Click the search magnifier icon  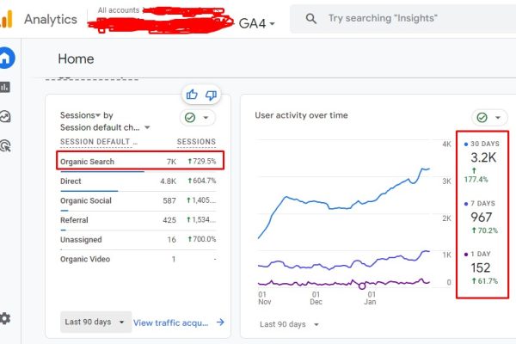pyautogui.click(x=311, y=19)
